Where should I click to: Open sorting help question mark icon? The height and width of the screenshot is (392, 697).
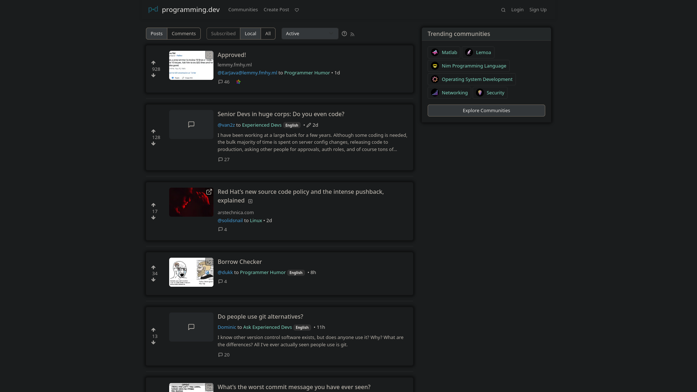coord(344,34)
